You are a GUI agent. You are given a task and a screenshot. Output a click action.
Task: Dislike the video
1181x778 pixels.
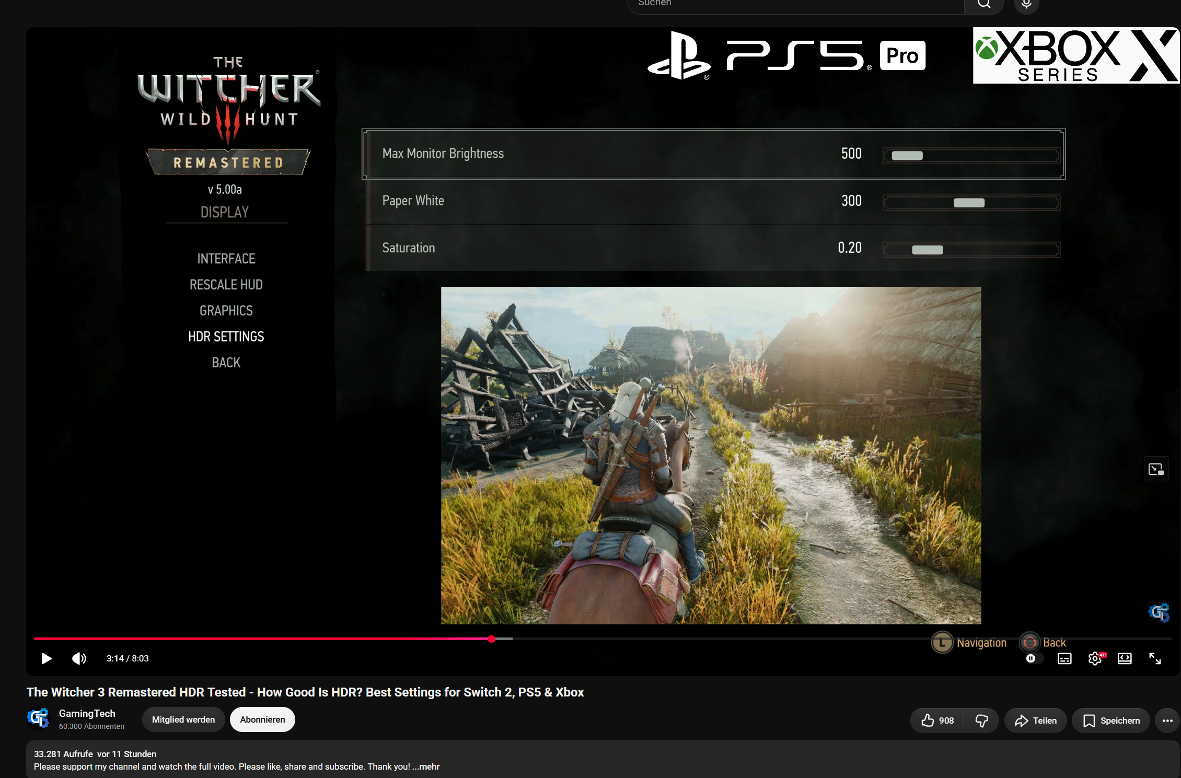pyautogui.click(x=982, y=721)
